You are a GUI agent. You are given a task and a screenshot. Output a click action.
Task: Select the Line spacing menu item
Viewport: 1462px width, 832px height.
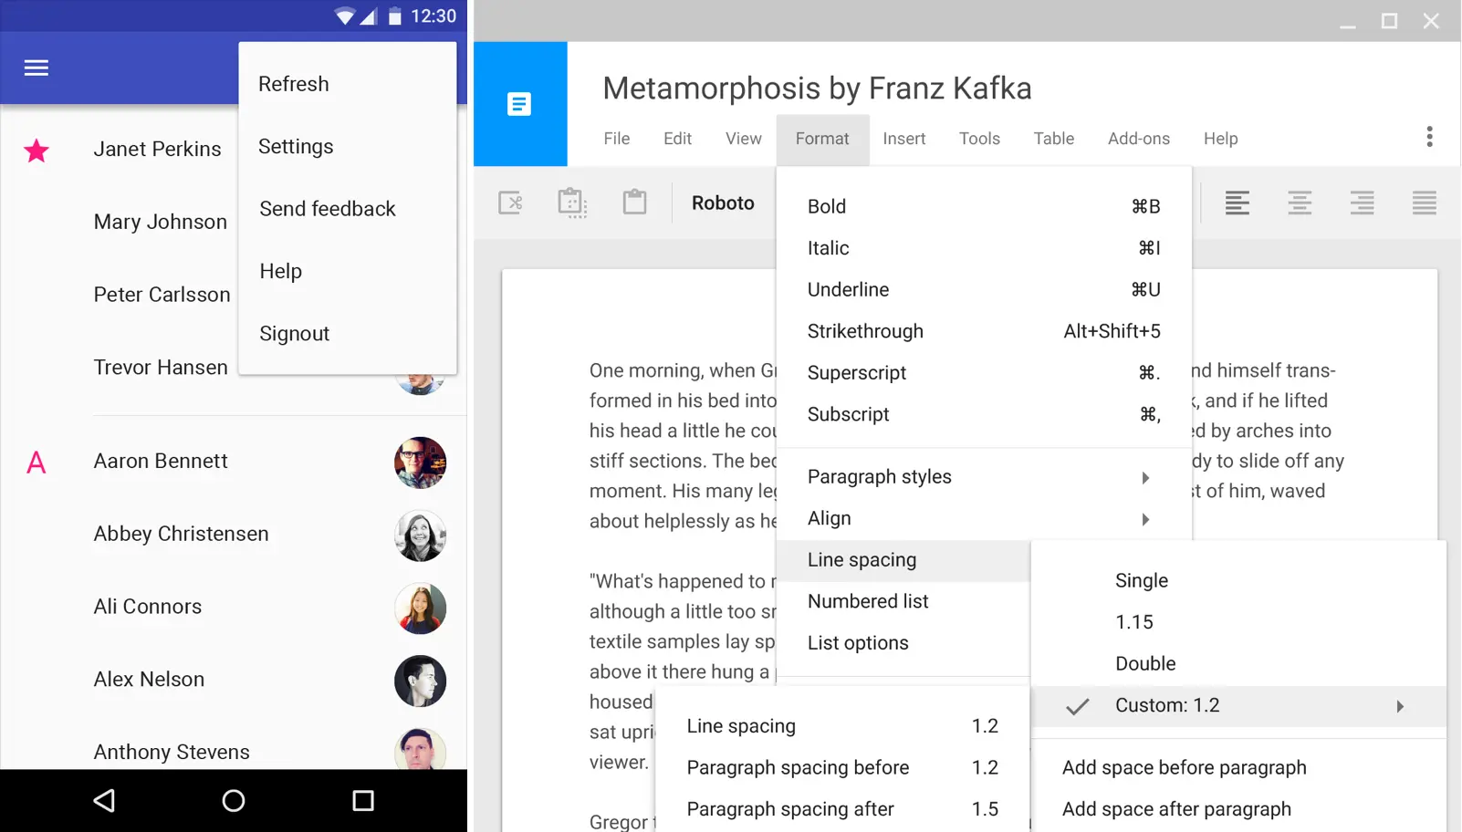click(903, 560)
